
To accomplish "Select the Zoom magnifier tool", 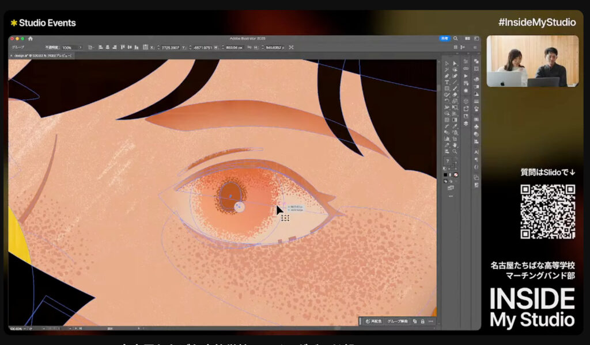I will coord(455,151).
